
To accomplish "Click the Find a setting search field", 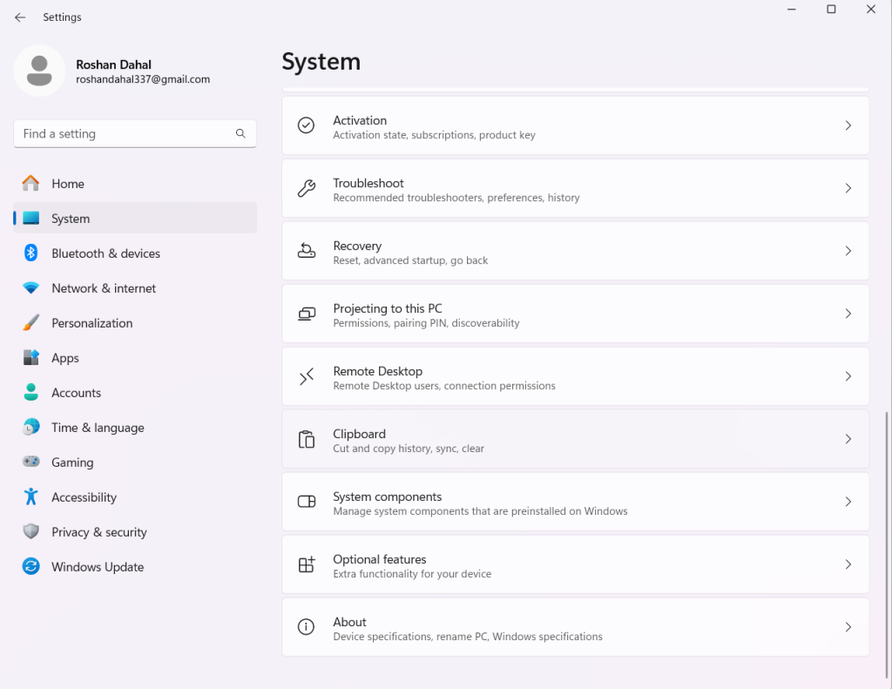I will [134, 133].
